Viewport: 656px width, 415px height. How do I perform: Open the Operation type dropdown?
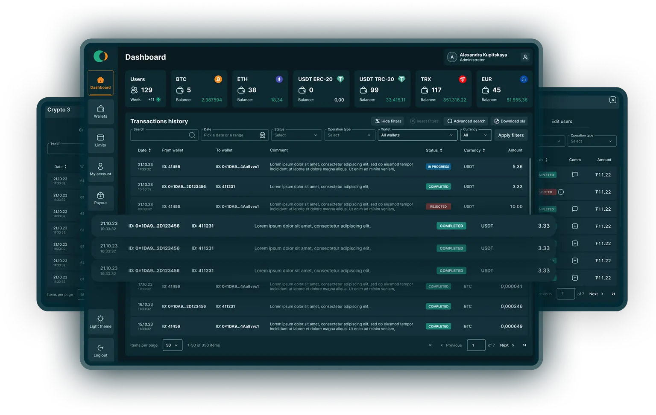click(350, 135)
